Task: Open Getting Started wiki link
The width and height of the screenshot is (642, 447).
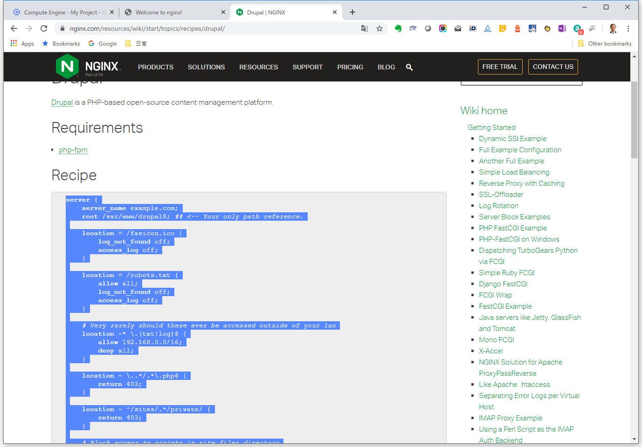Action: tap(491, 128)
